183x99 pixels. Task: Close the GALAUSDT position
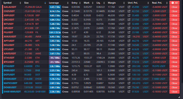[174, 7]
